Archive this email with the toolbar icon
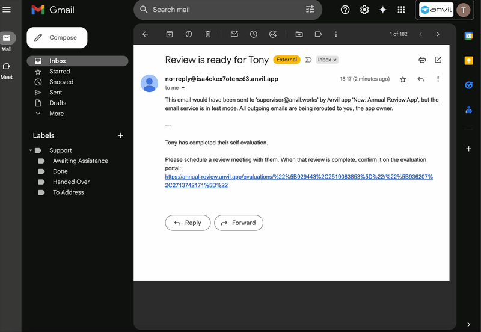Screen dimensions: 481x332 point(170,34)
